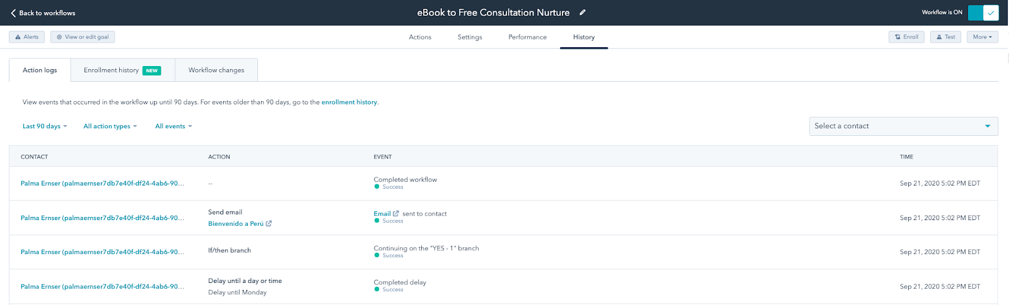Viewport: 1009px width, 305px height.
Task: Click the Enroll button
Action: pos(906,37)
